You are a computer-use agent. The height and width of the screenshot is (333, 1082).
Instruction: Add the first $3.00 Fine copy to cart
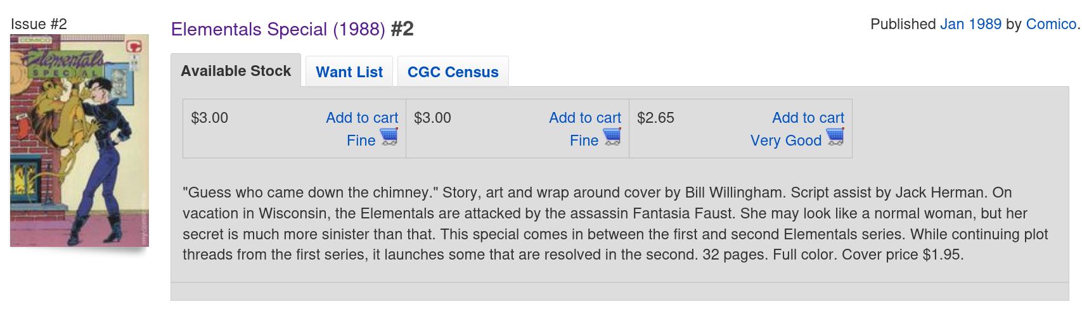[x=361, y=118]
